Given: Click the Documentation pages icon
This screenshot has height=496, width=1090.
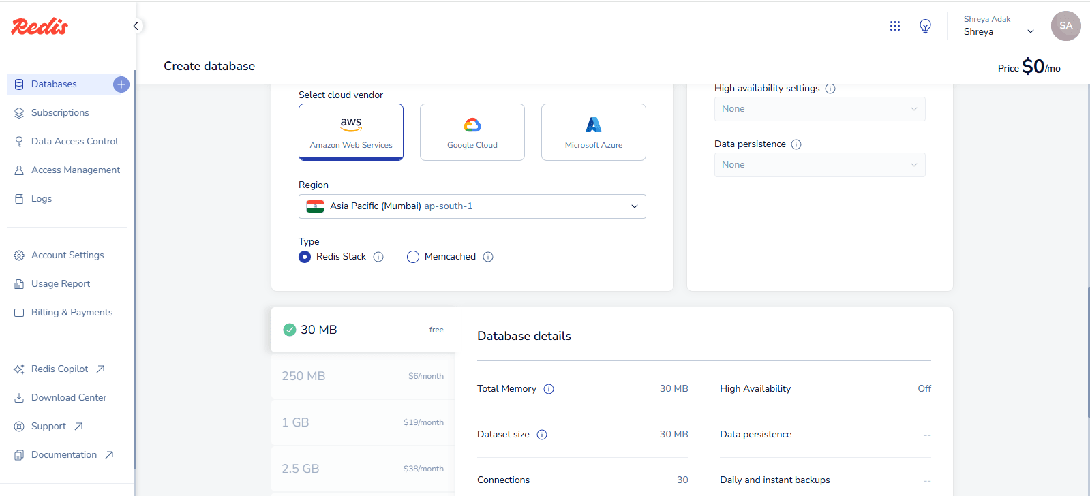Looking at the screenshot, I should pos(19,455).
